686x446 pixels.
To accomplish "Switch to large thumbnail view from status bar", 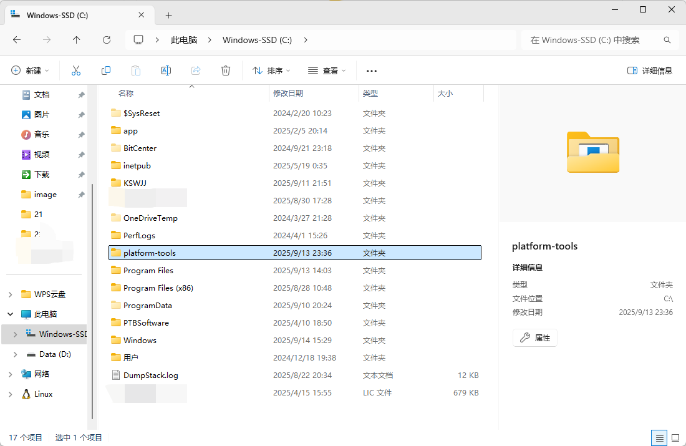I will 675,437.
